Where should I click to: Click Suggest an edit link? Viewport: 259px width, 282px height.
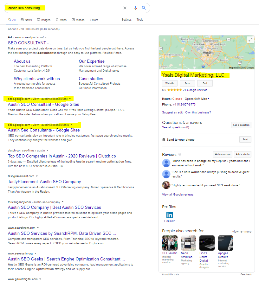click(172, 112)
